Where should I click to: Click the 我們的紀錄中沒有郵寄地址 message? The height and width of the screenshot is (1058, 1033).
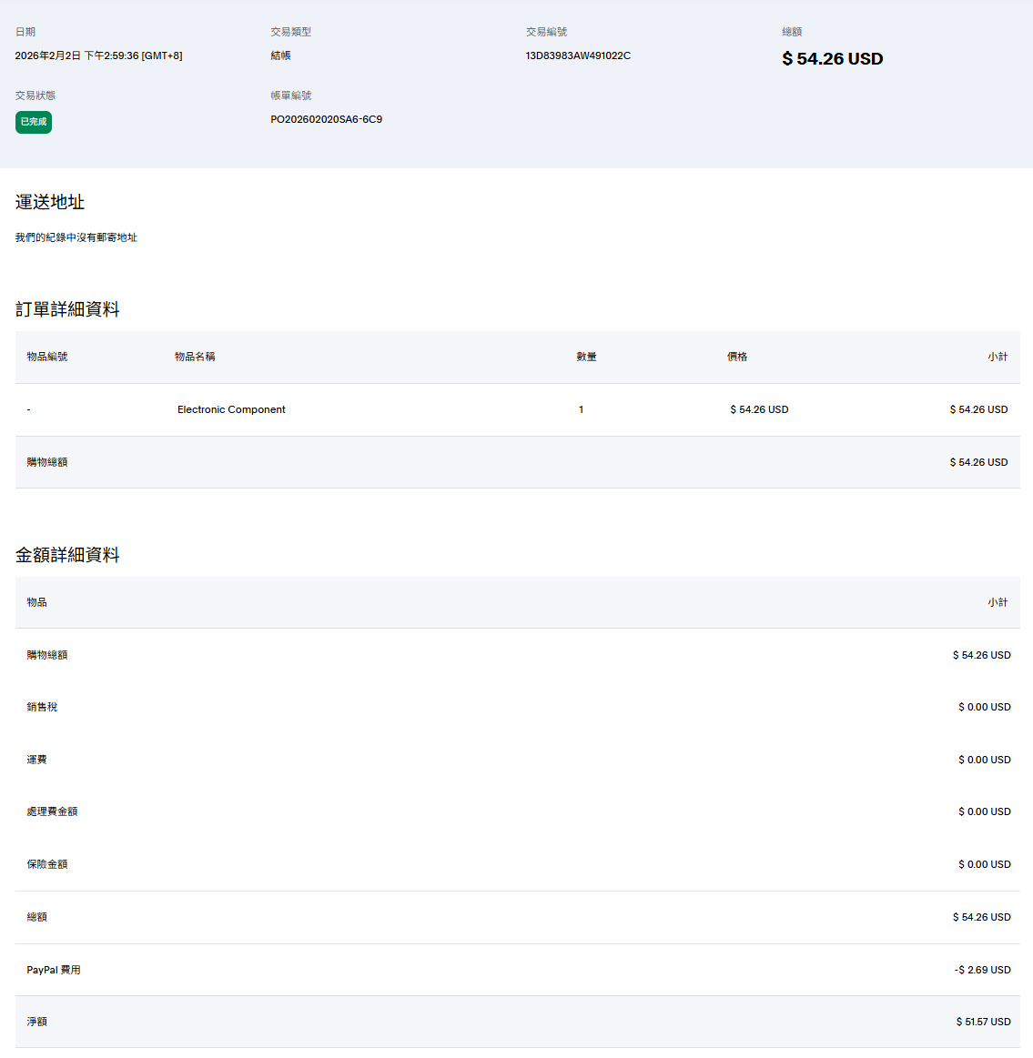click(x=76, y=237)
